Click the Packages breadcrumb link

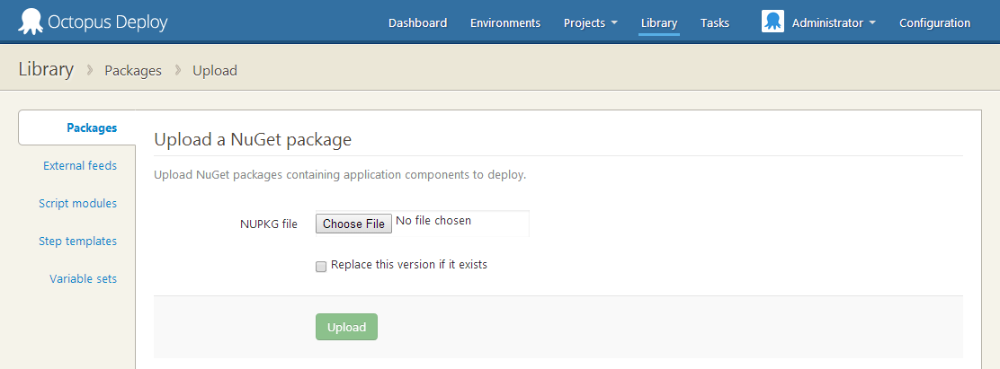pos(133,71)
